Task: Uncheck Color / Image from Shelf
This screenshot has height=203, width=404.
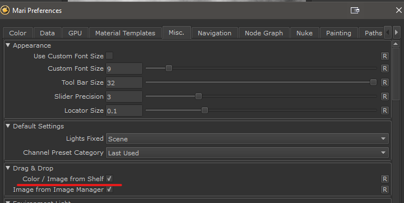Action: click(109, 178)
